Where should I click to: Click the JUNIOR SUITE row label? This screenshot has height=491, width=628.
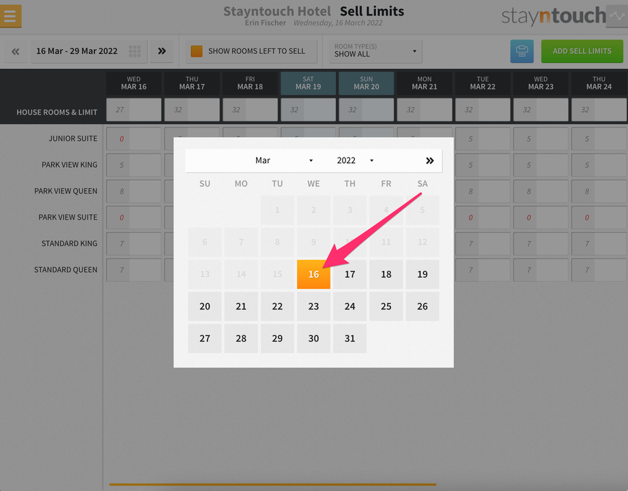(73, 138)
